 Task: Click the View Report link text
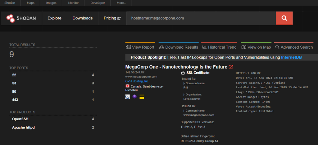click(x=143, y=47)
